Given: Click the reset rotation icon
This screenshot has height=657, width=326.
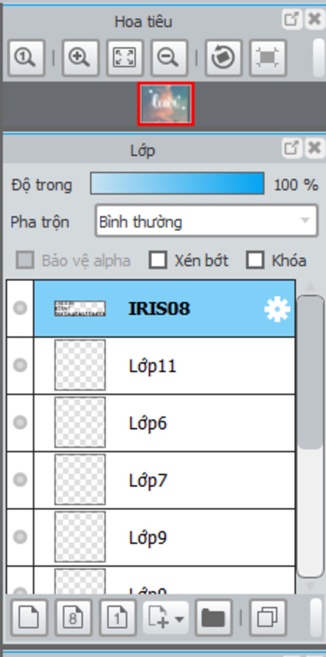Looking at the screenshot, I should click(x=223, y=58).
